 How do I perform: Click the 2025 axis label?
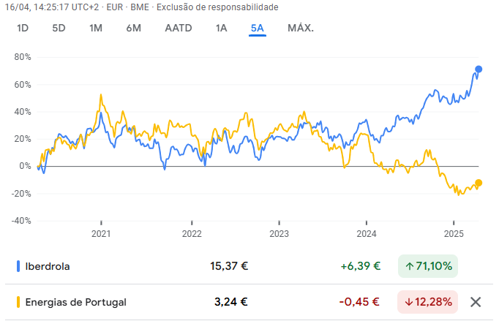(454, 234)
